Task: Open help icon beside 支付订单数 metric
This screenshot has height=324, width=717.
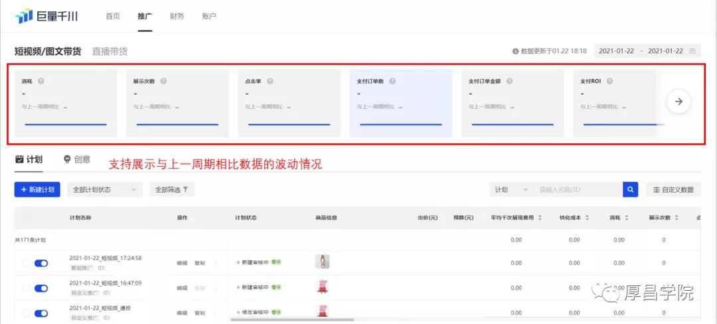Action: point(392,82)
